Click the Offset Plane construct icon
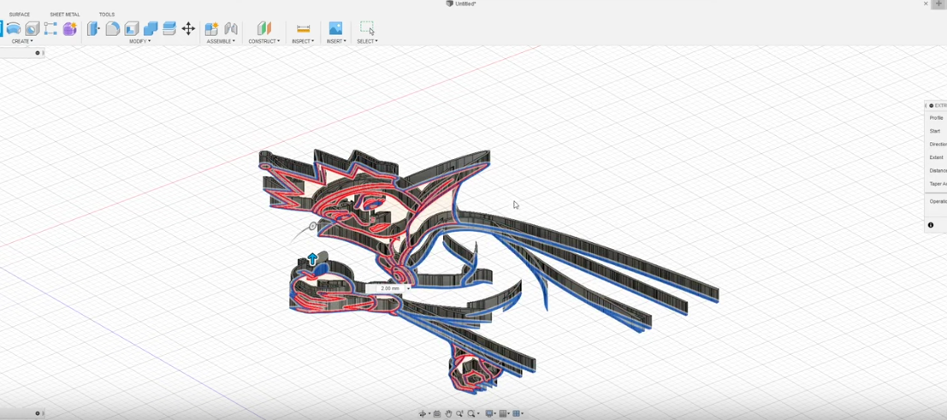947x420 pixels. pyautogui.click(x=264, y=28)
